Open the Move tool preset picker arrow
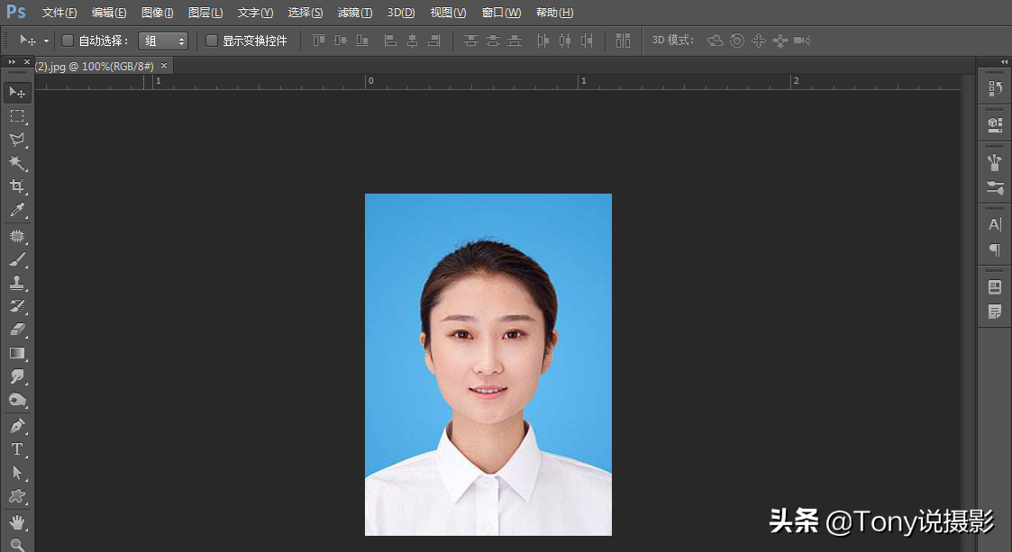1012x552 pixels. [47, 41]
